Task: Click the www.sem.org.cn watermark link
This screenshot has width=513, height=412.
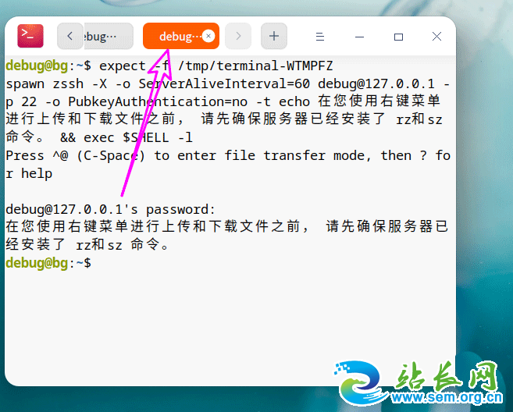Action: tap(447, 398)
